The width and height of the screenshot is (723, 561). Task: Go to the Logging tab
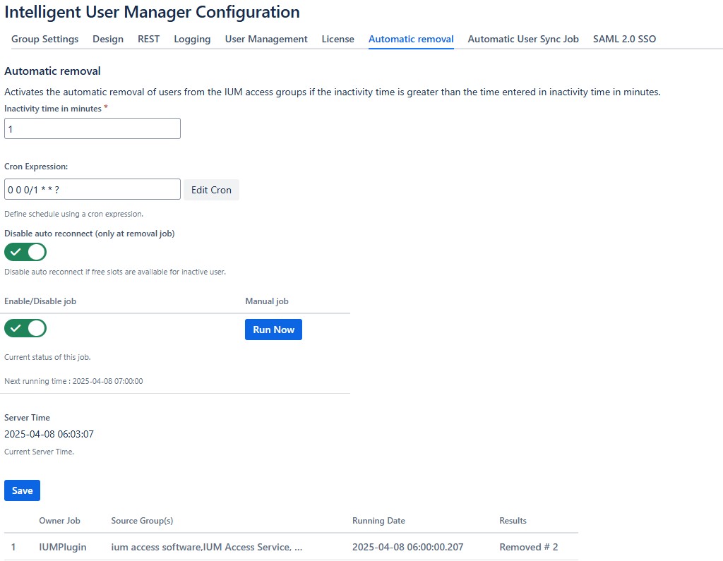192,39
